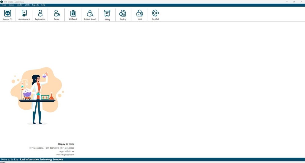Screen dimensions: 305x163
Task: Log out using the LogOut icon
Action: tap(156, 15)
